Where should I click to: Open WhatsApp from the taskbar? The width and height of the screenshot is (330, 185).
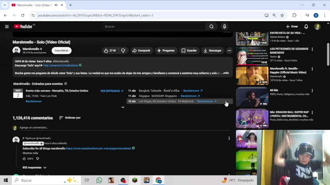click(x=99, y=180)
